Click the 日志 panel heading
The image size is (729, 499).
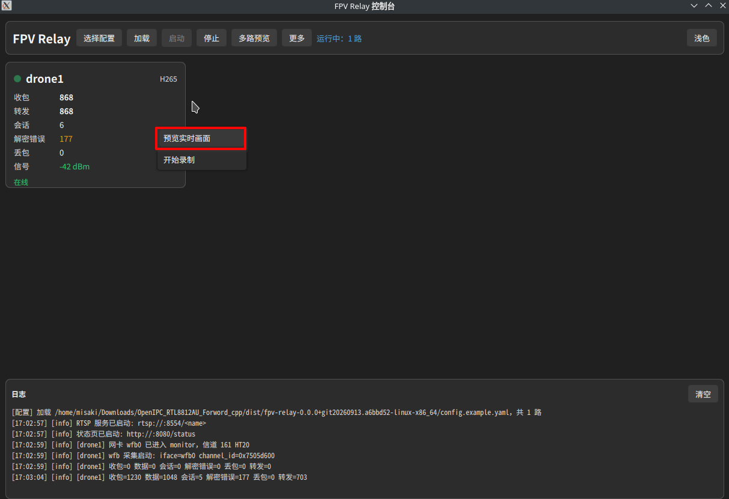coord(19,395)
